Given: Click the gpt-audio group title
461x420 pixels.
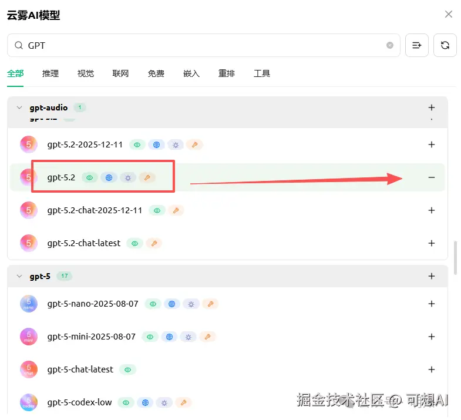Looking at the screenshot, I should [x=49, y=108].
